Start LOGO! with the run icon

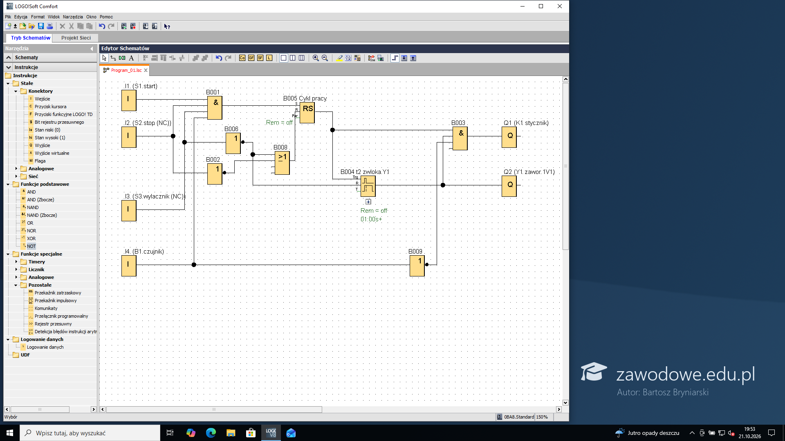coord(124,26)
